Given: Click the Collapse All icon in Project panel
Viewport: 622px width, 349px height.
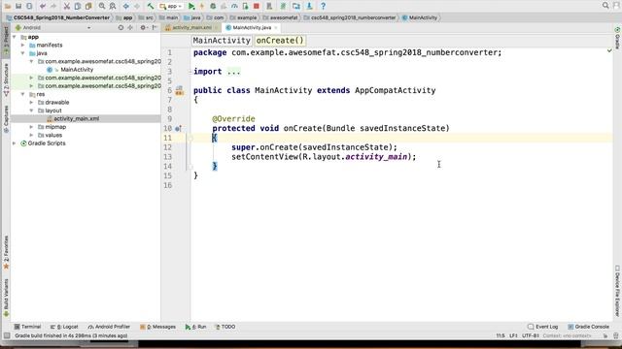Looking at the screenshot, I should pyautogui.click(x=130, y=28).
